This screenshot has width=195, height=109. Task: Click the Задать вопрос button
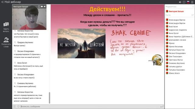pos(6,27)
